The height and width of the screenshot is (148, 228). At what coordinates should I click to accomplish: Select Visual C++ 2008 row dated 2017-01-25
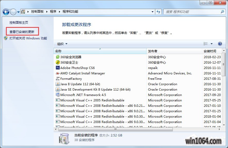pos(138,111)
